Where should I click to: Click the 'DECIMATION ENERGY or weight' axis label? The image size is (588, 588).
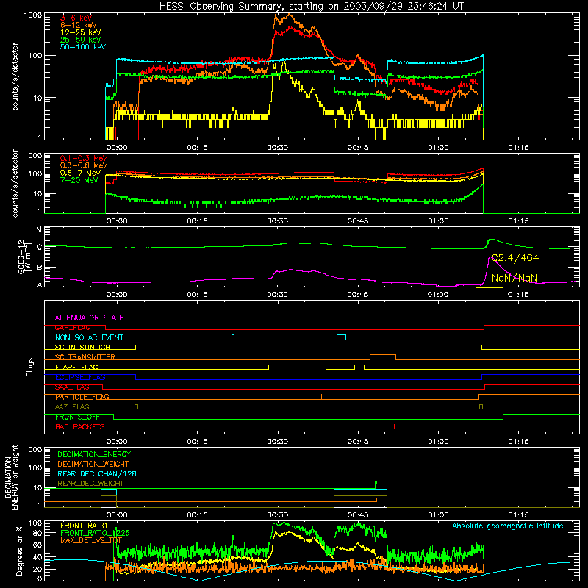point(11,477)
